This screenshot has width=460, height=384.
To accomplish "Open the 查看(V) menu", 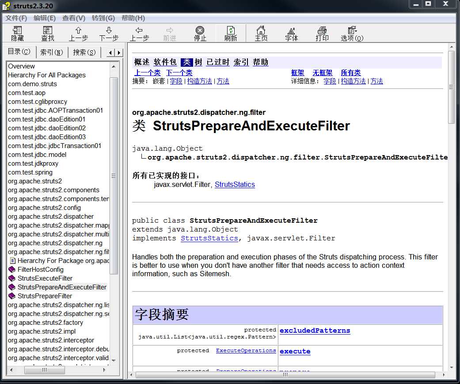I will point(74,18).
